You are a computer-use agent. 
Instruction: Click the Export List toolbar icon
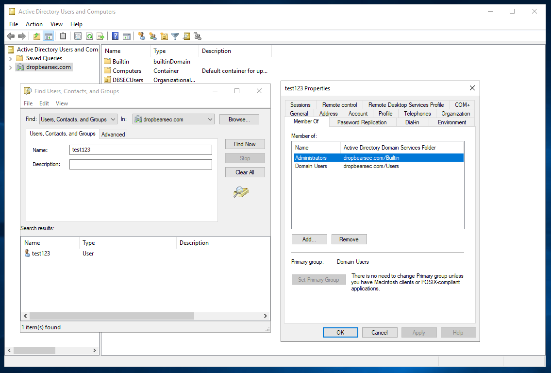point(100,36)
